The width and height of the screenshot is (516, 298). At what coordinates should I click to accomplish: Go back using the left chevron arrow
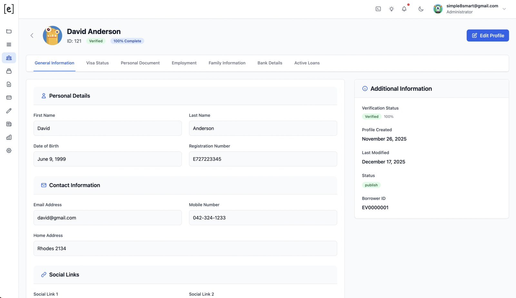click(x=32, y=35)
